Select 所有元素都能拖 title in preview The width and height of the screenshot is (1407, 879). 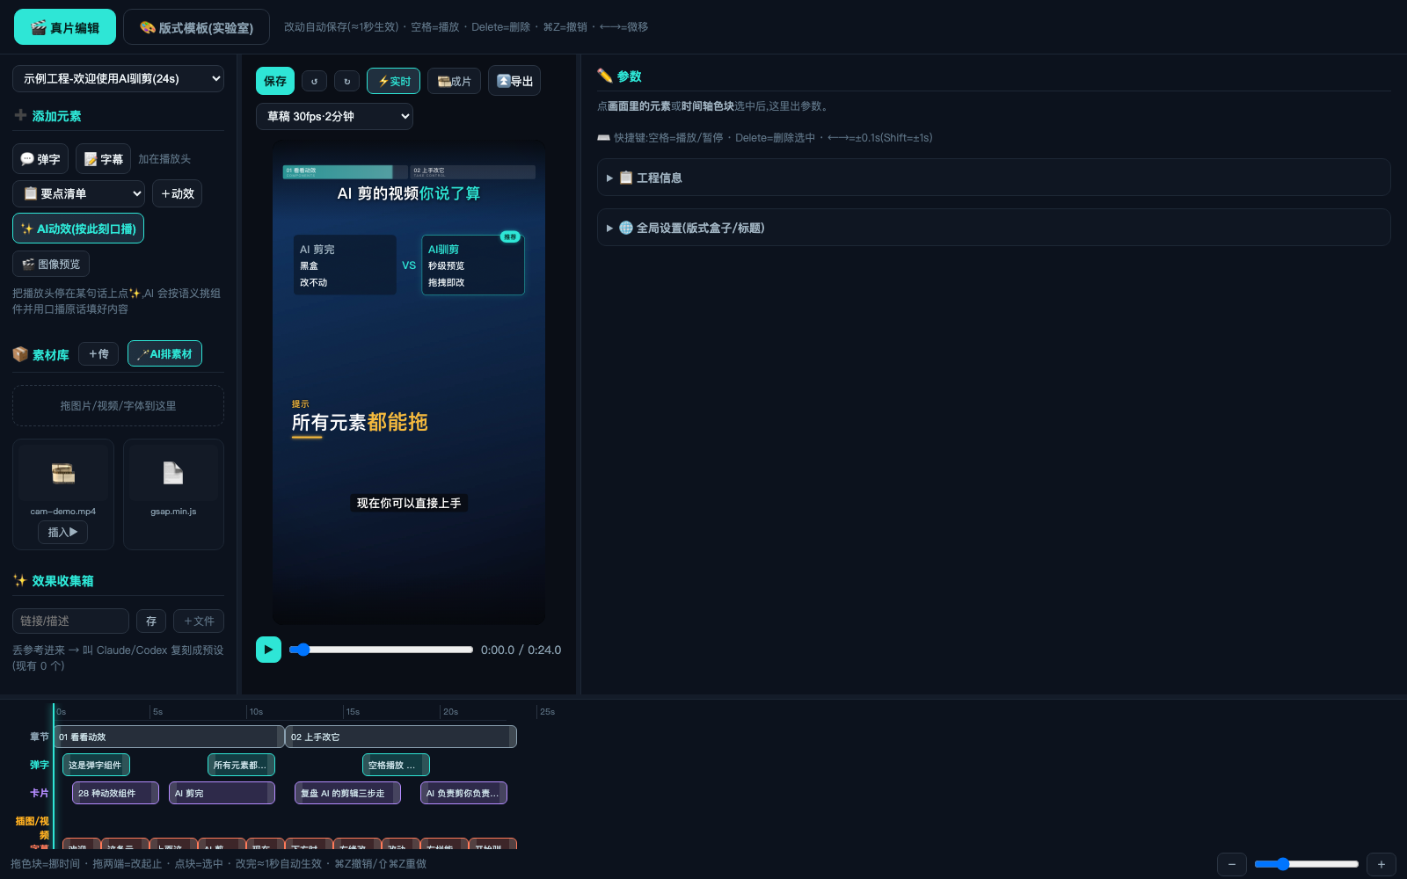[x=360, y=422]
